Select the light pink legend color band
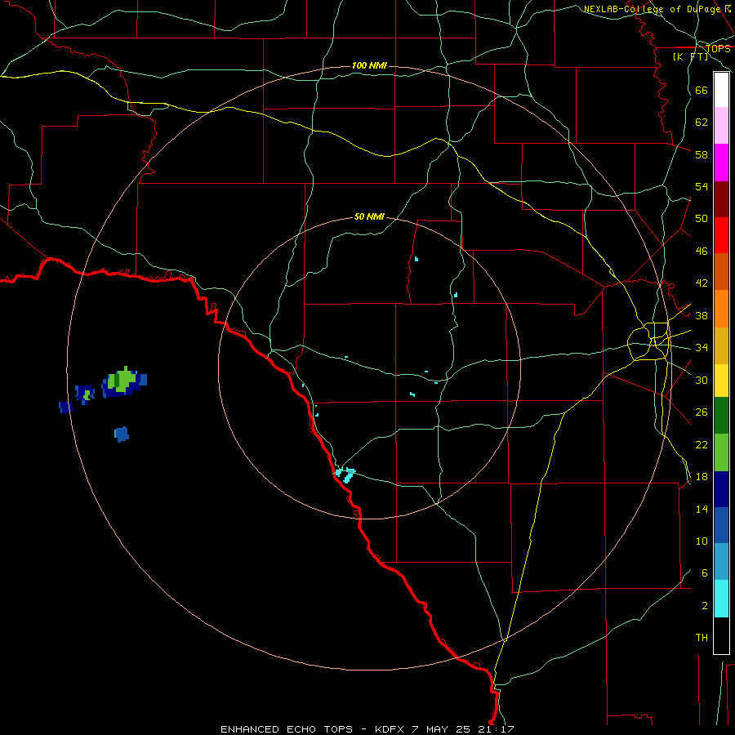The width and height of the screenshot is (735, 735). click(x=721, y=125)
